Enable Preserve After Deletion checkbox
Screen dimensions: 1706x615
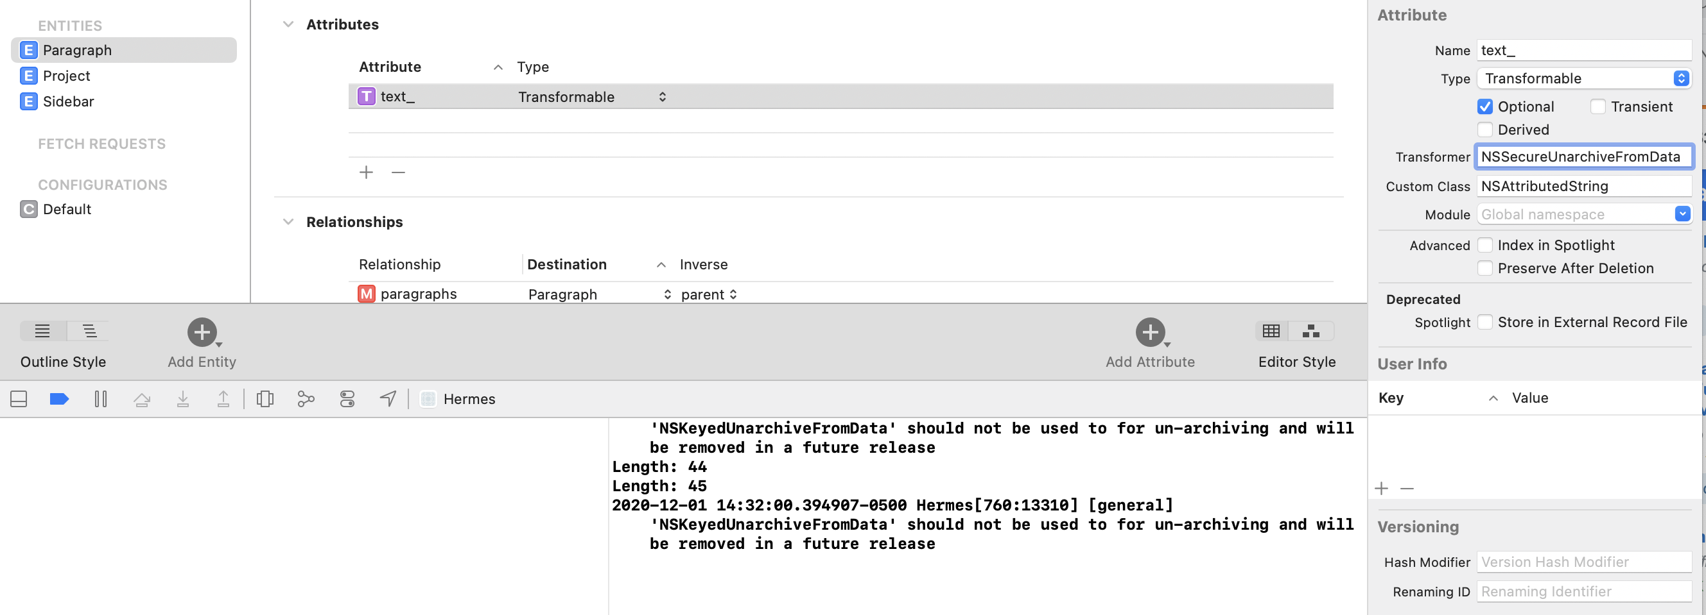coord(1484,269)
